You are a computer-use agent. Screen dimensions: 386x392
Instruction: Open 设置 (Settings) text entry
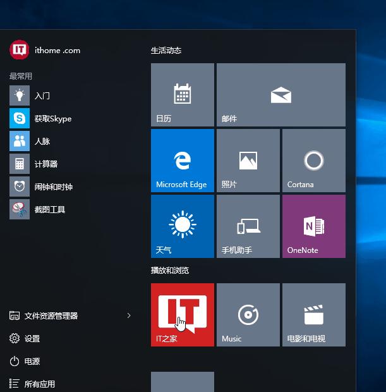coord(32,338)
